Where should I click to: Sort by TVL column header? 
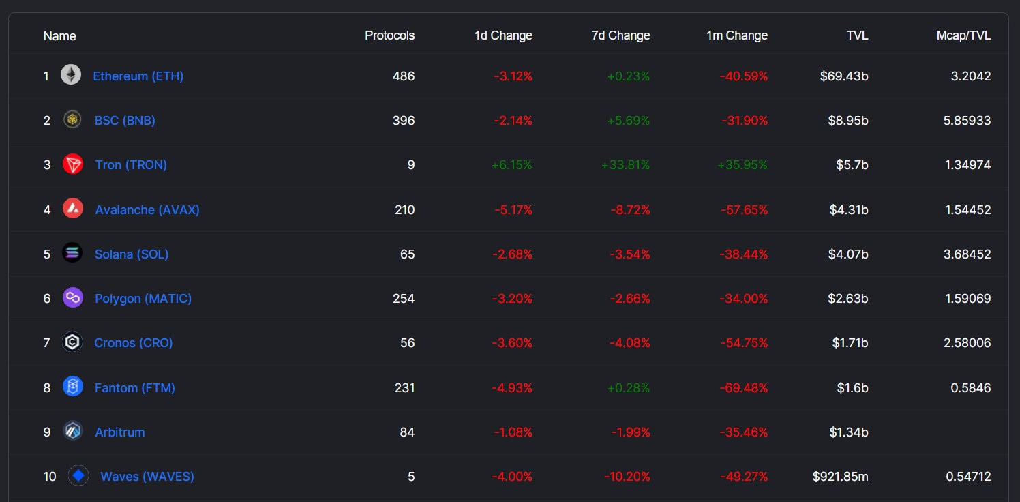coord(857,35)
